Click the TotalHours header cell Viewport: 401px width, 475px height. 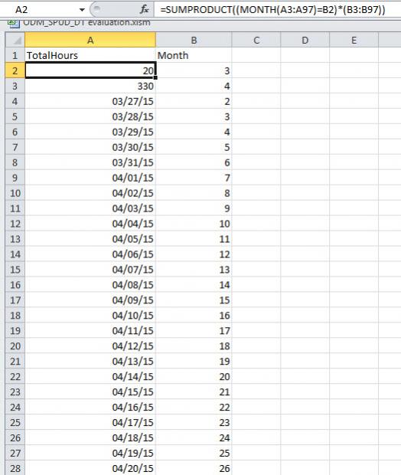(x=90, y=55)
